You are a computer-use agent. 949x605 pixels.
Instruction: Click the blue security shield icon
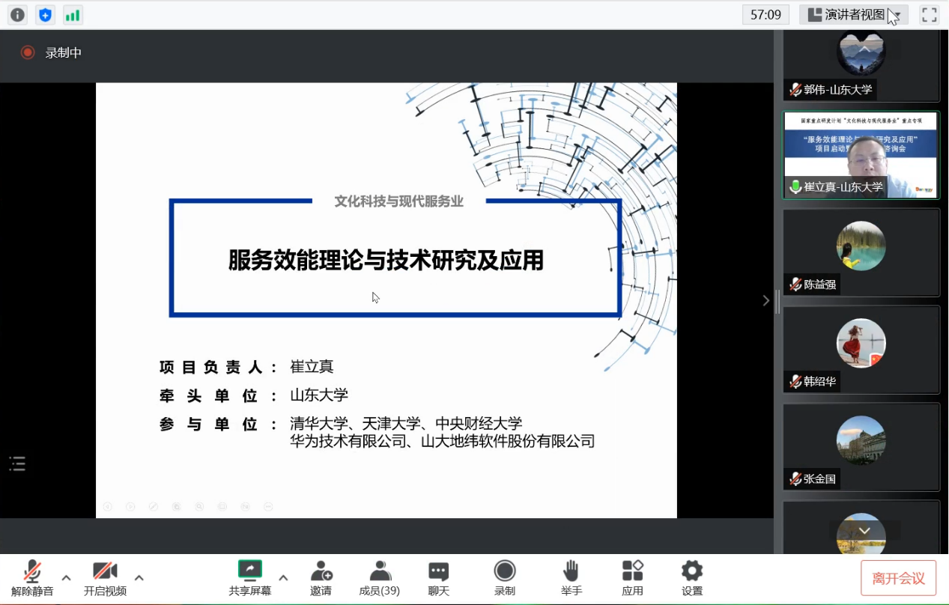(45, 15)
